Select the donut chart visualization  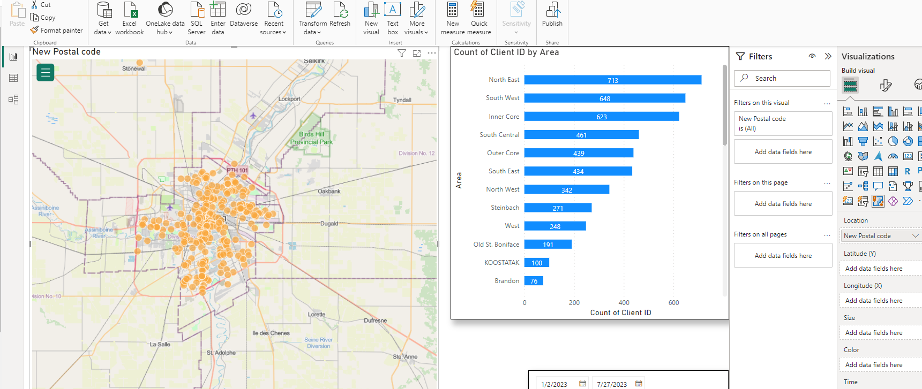click(908, 141)
